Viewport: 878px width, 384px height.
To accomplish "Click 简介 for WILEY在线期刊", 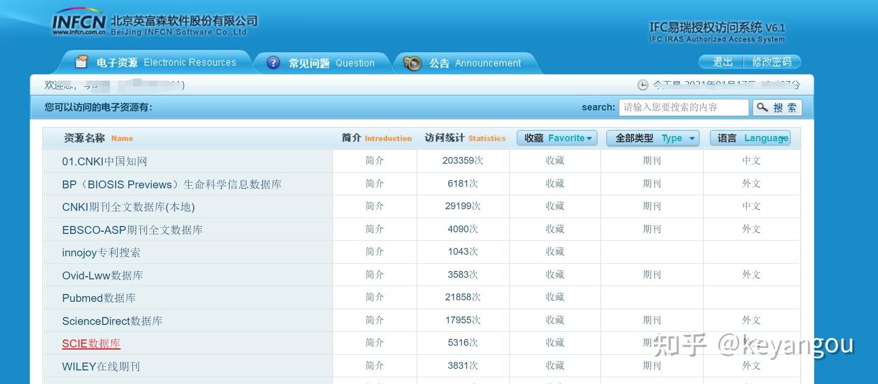I will point(374,366).
